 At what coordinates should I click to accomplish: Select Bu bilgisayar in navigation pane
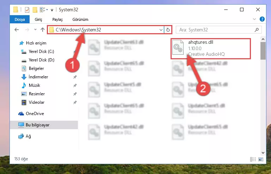[44, 125]
